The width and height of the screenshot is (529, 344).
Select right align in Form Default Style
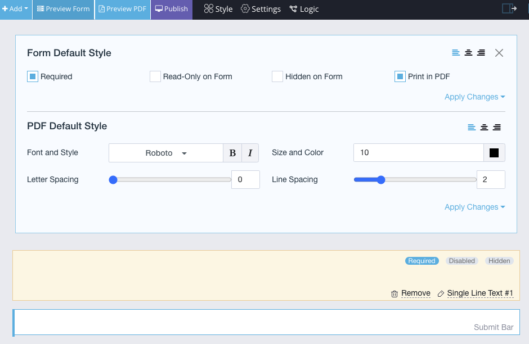pos(481,53)
